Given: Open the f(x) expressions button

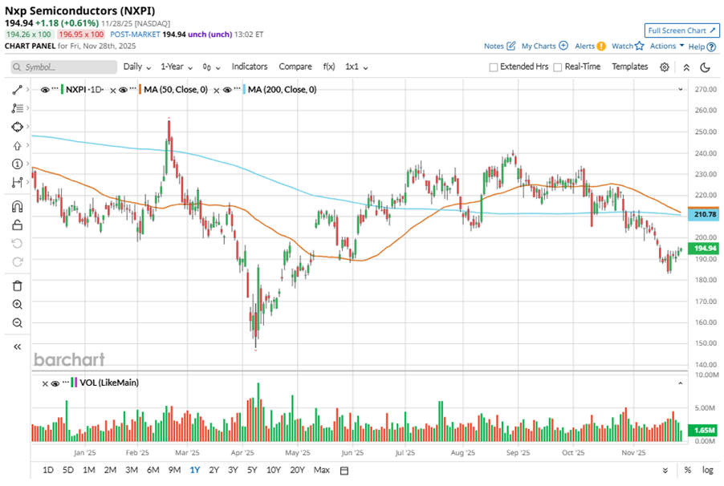Looking at the screenshot, I should click(x=329, y=67).
